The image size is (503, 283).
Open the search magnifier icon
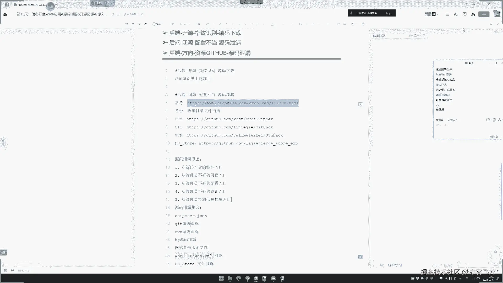(x=491, y=24)
